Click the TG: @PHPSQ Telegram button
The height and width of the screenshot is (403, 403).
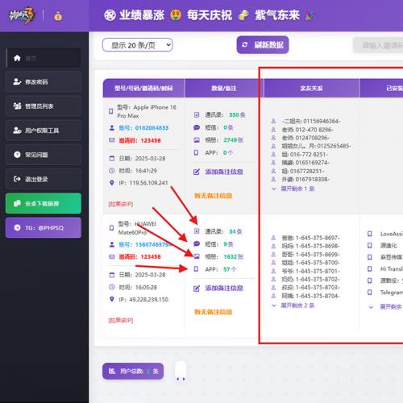pyautogui.click(x=44, y=228)
